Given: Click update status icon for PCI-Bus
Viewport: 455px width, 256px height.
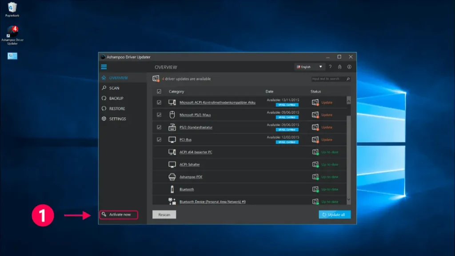Looking at the screenshot, I should point(315,140).
